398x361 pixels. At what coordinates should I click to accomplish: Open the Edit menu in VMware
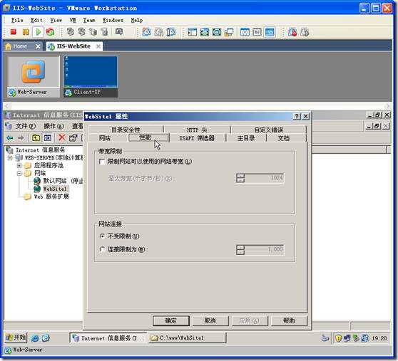pos(36,20)
